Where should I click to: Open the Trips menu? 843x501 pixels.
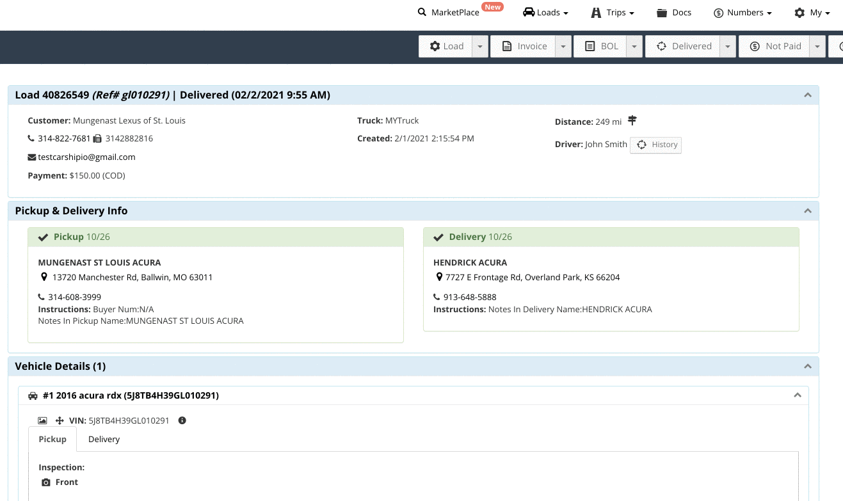pyautogui.click(x=613, y=13)
